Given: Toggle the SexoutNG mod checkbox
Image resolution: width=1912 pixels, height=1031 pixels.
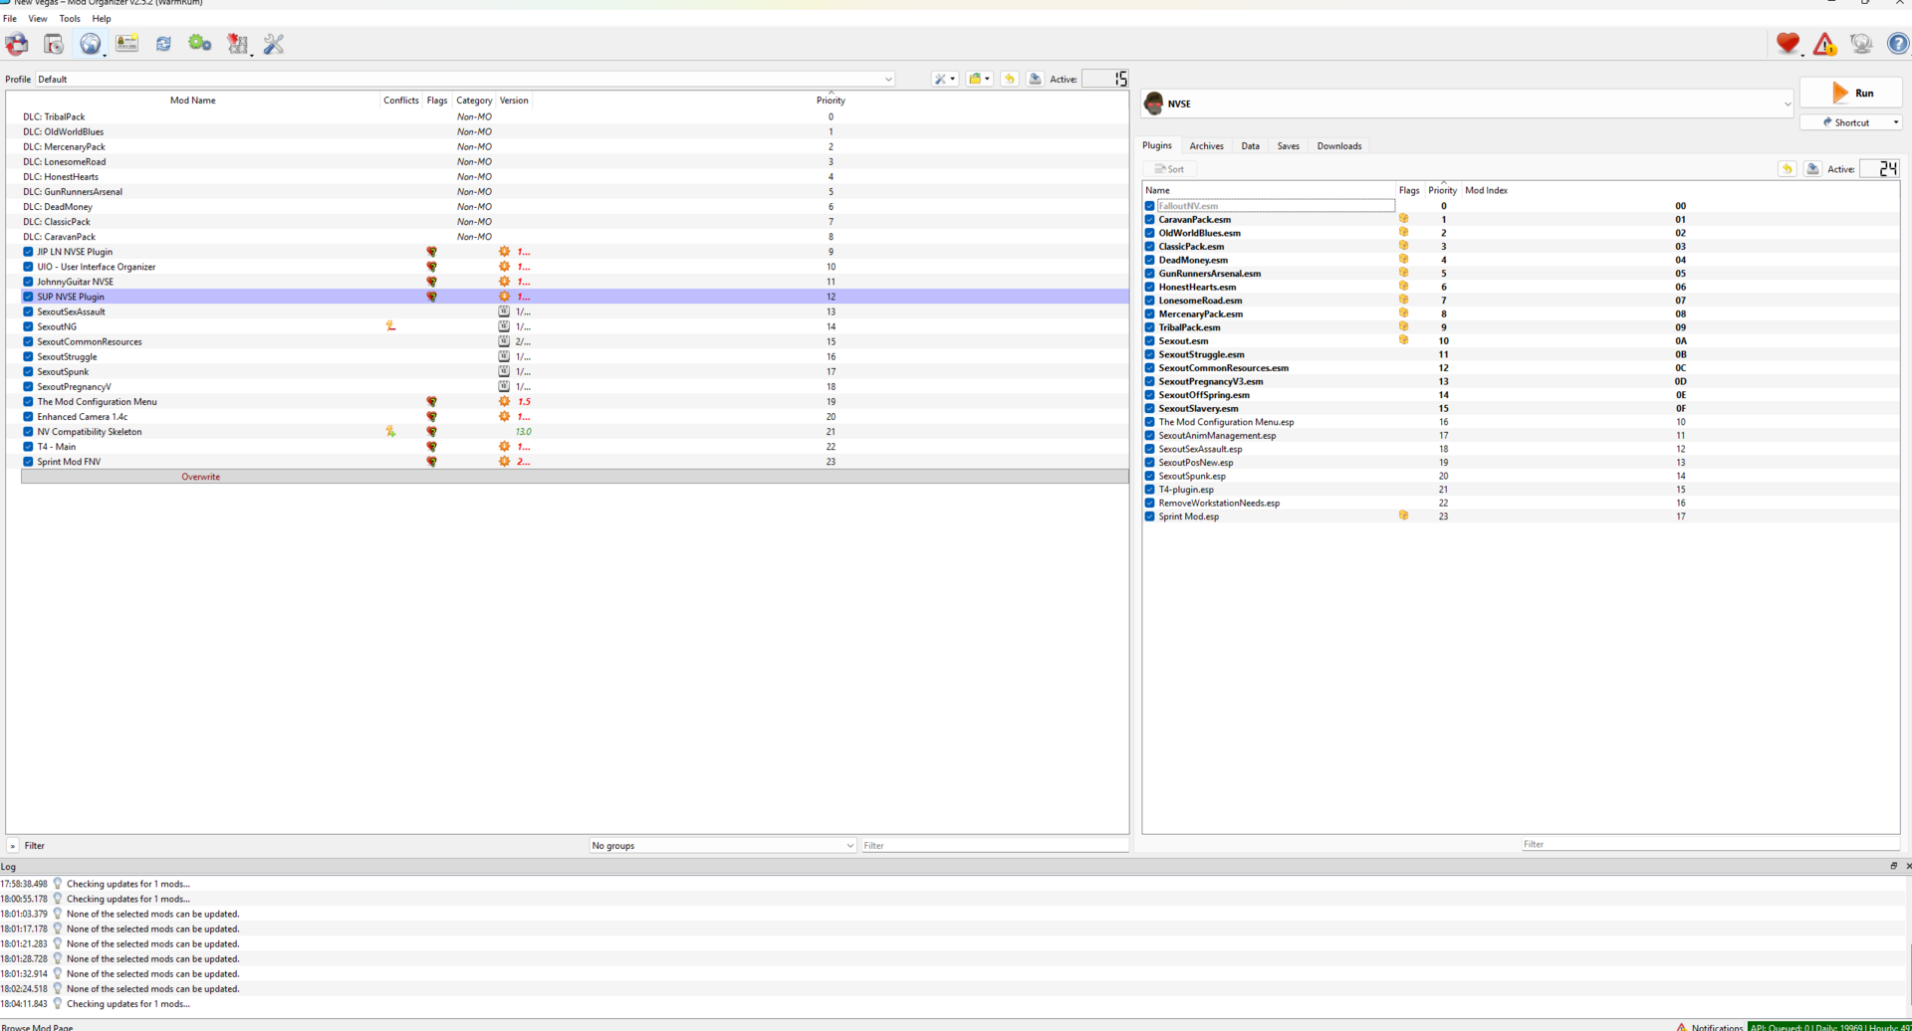Looking at the screenshot, I should (x=28, y=326).
